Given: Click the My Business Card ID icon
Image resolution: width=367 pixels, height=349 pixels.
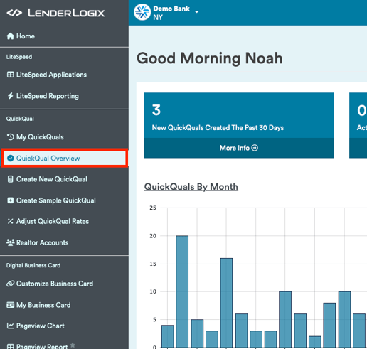Looking at the screenshot, I should point(11,305).
